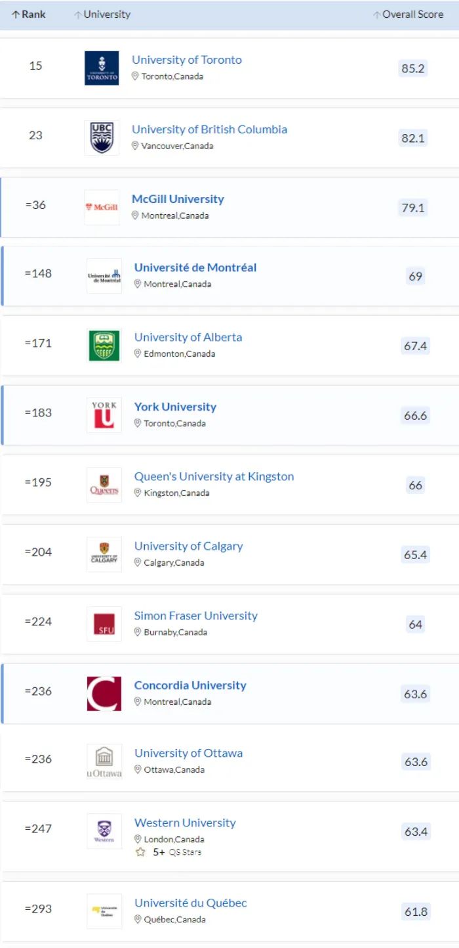459x948 pixels.
Task: Sort by the University column header
Action: [102, 14]
